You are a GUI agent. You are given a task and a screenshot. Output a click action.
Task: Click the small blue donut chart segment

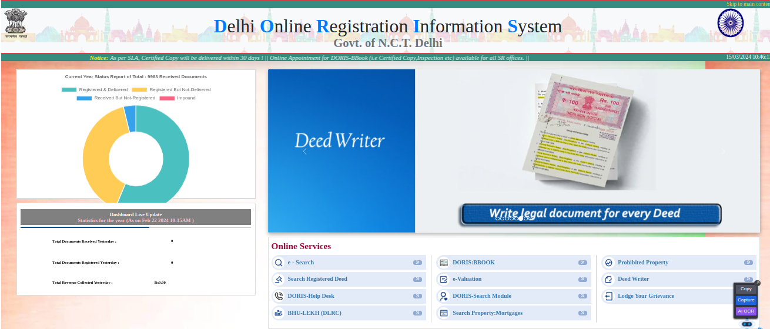130,118
